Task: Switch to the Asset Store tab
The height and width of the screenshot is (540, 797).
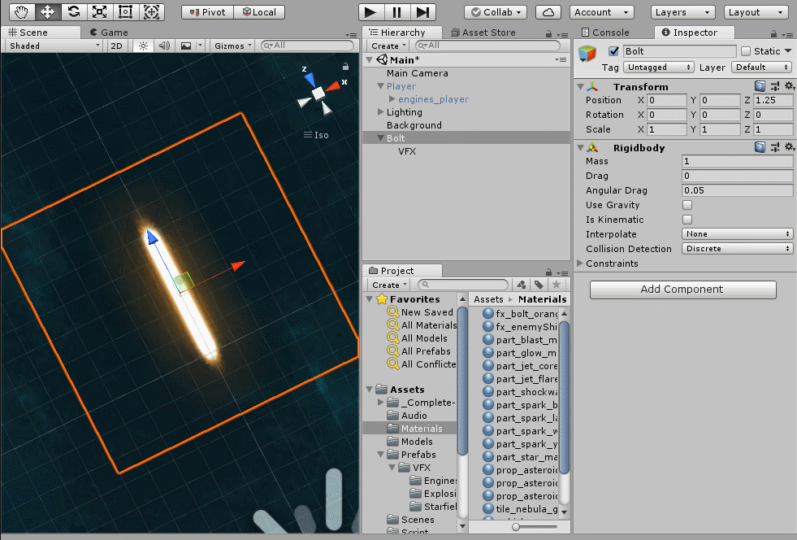Action: 483,33
